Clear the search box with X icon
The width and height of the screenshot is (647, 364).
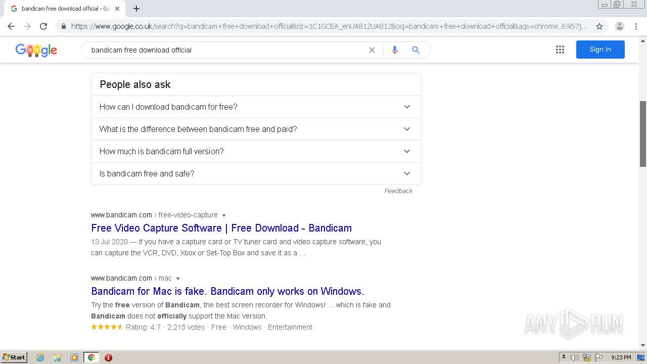[x=372, y=50]
